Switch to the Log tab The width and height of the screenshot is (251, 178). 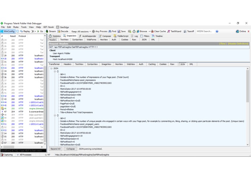134,36
